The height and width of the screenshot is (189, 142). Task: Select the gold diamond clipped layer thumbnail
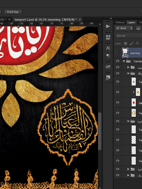[x=138, y=92]
